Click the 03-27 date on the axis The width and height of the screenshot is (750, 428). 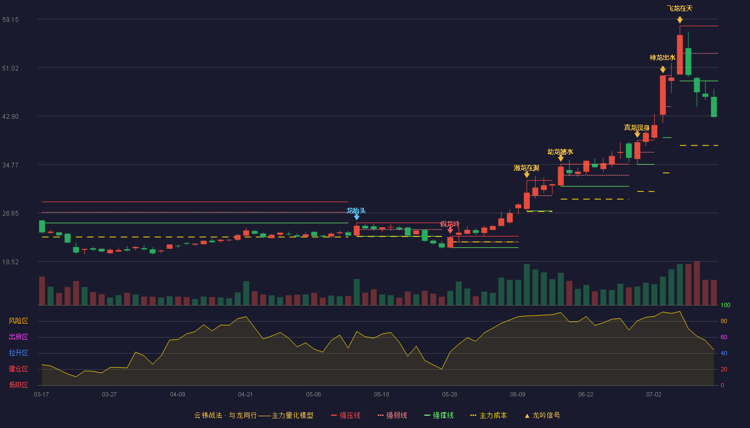tap(109, 394)
